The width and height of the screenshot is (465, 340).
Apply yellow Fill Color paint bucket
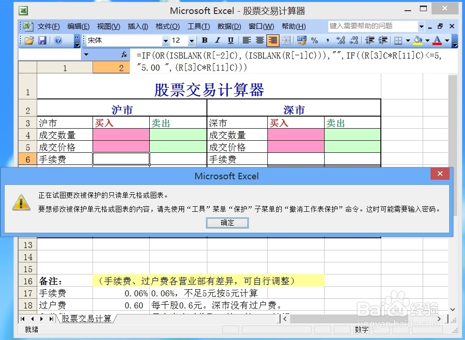418,40
